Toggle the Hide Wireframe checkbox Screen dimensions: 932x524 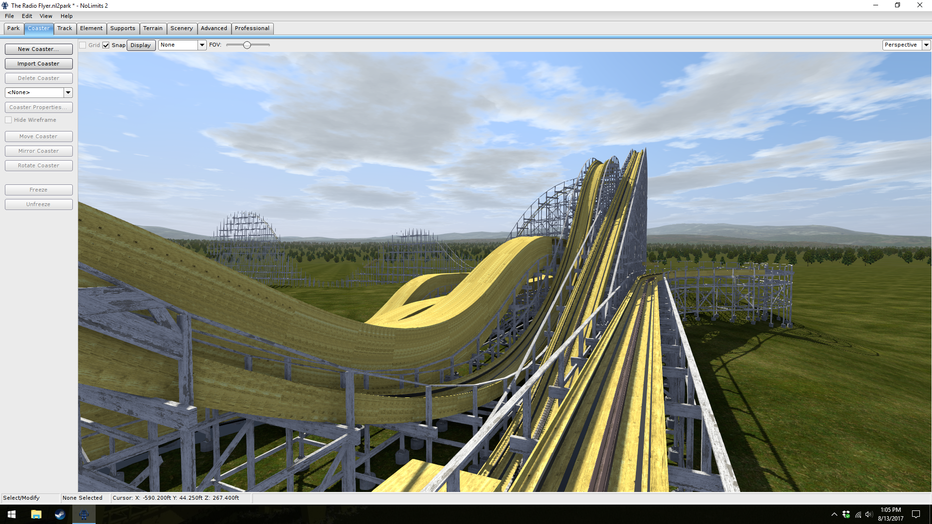pos(8,120)
